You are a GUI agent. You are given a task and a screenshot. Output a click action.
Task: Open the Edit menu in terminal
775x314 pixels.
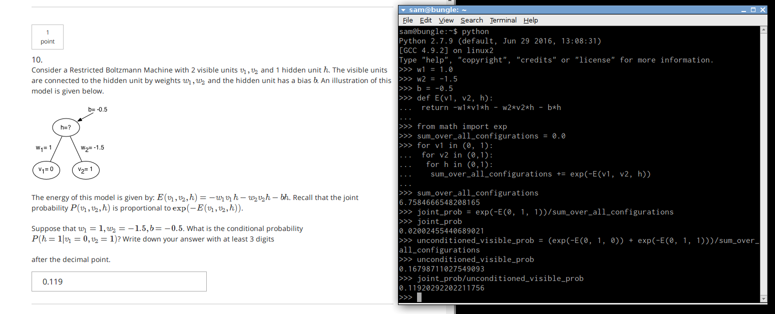[x=426, y=20]
